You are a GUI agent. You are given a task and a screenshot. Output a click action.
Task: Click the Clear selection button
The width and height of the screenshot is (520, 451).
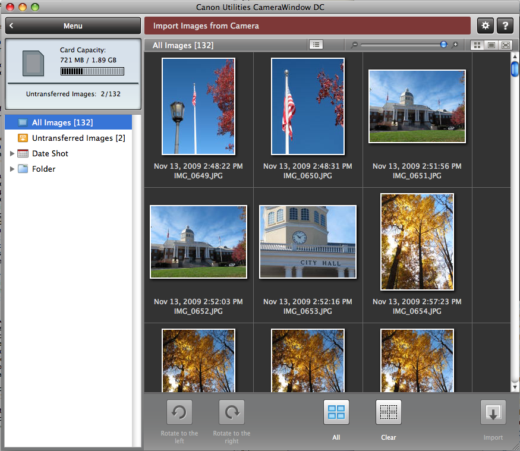click(x=389, y=412)
